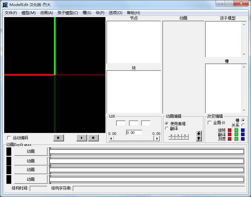This screenshot has height=197, width=251.
Task: Open the 槽(S) menu
Action: pos(87,13)
